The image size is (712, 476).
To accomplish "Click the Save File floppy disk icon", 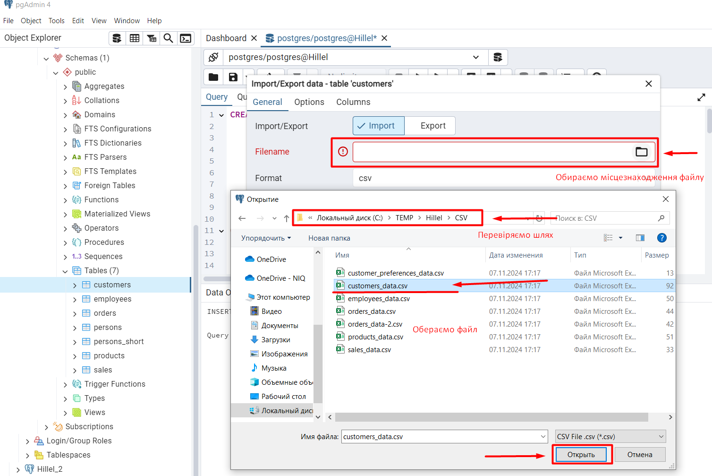I will click(233, 77).
